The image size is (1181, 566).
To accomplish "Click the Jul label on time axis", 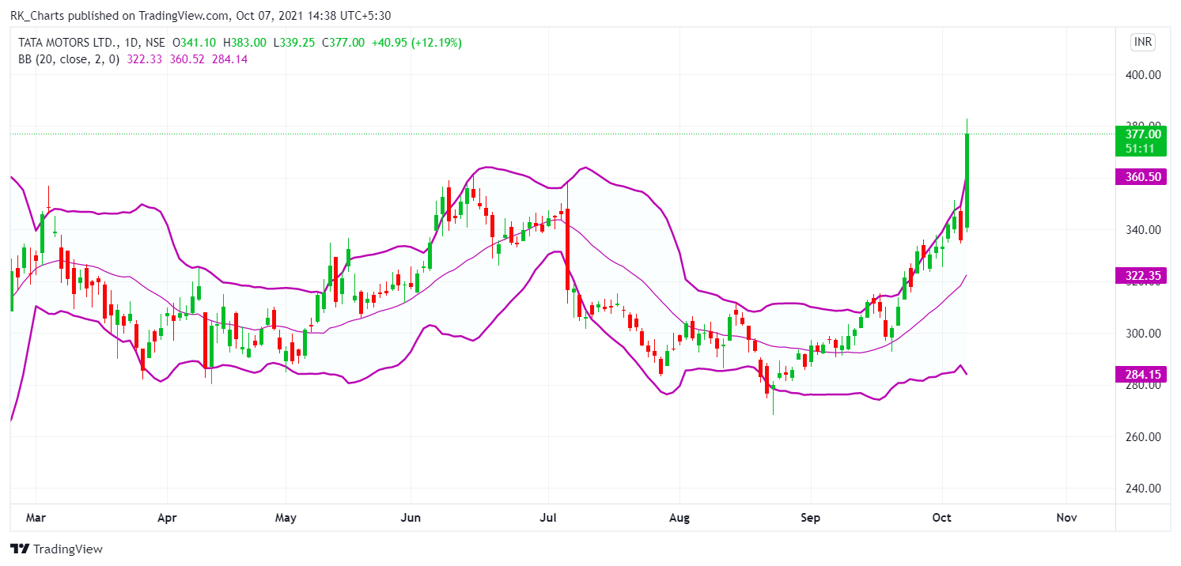I will click(548, 518).
